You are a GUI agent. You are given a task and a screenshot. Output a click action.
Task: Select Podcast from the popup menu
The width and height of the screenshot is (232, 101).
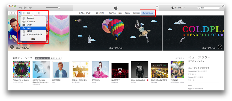pos(33,18)
